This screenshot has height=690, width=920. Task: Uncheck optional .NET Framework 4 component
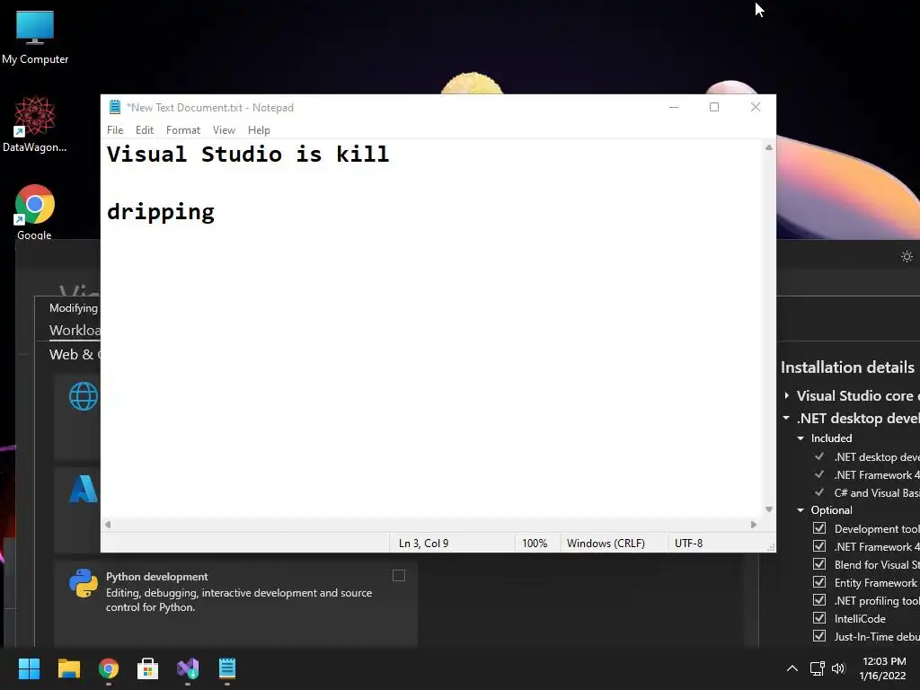coord(819,546)
